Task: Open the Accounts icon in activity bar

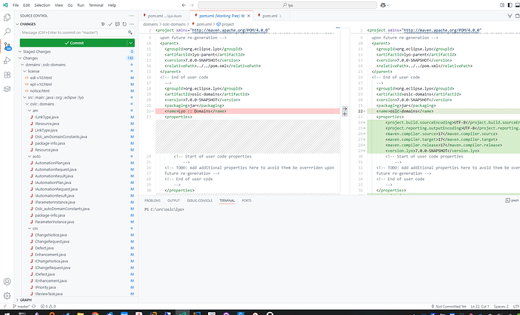Action: [x=7, y=282]
